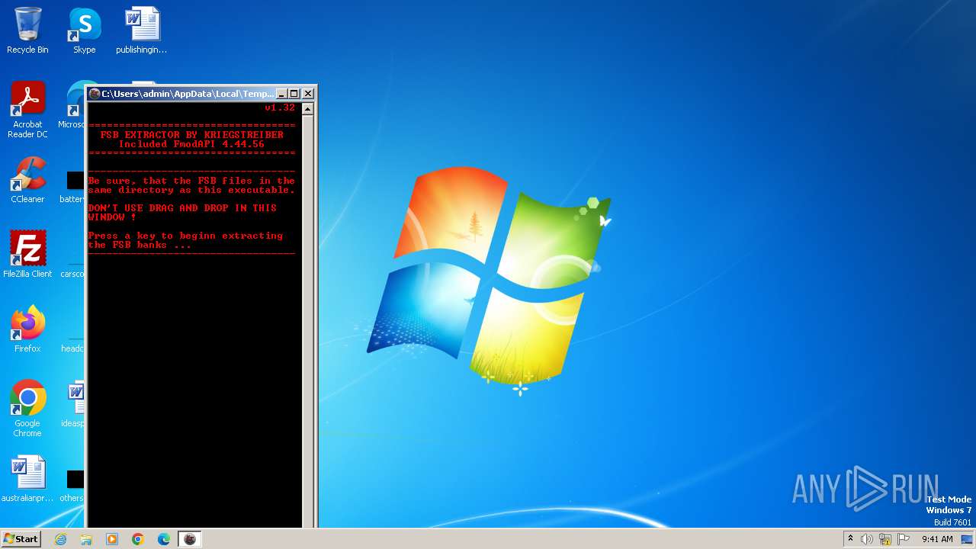
Task: Click the Show Desktop button
Action: (968, 539)
